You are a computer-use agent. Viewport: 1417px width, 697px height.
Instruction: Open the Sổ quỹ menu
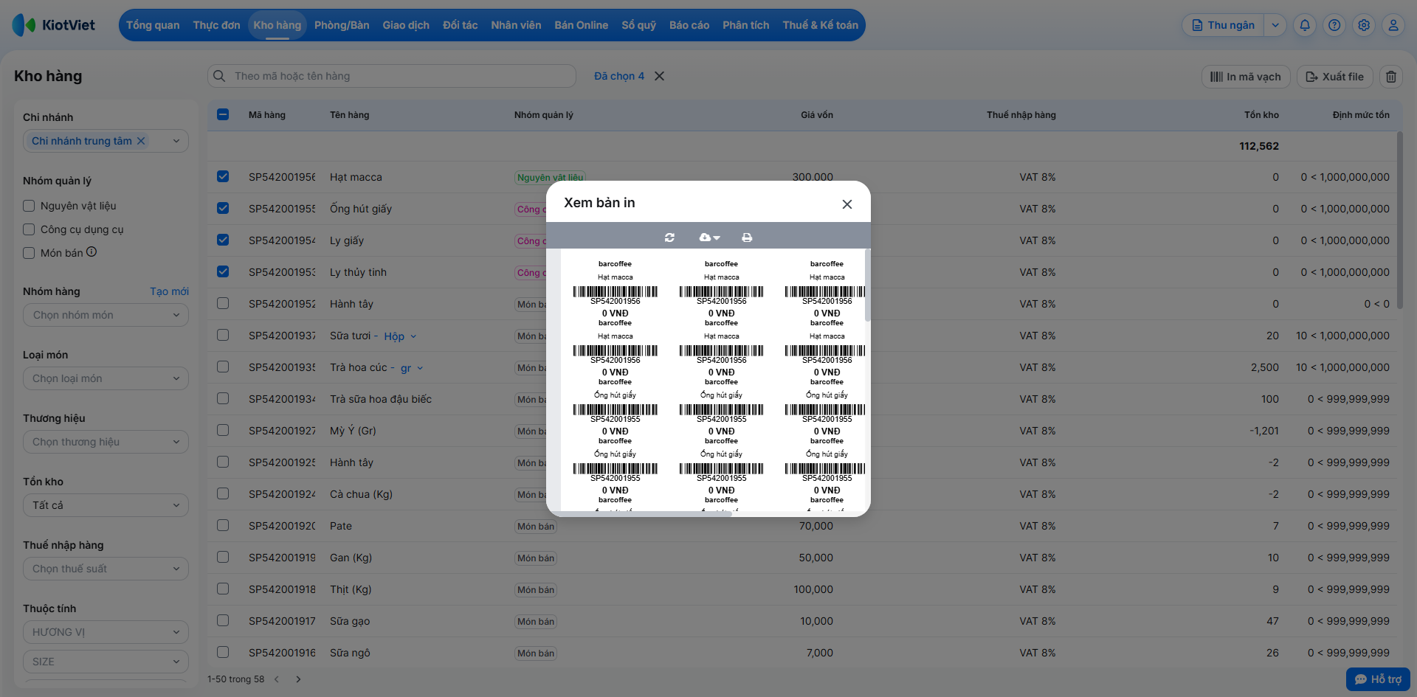coord(639,25)
